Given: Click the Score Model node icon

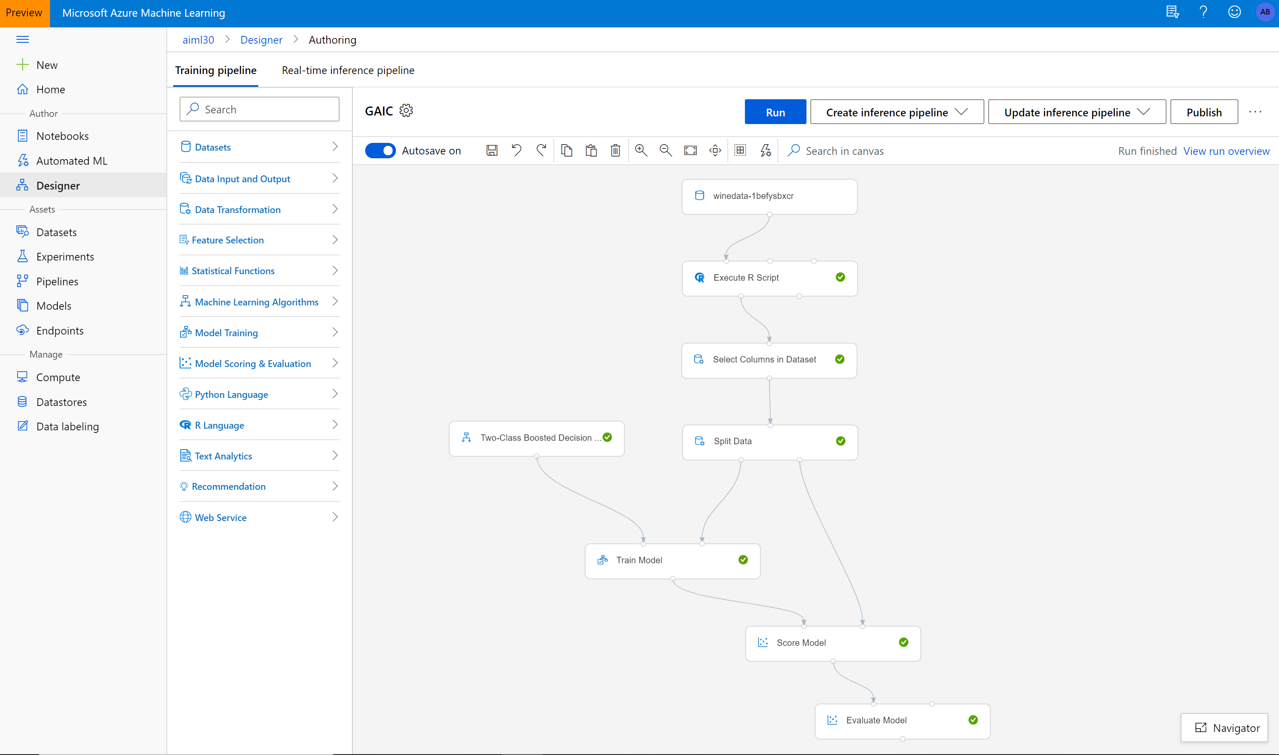Looking at the screenshot, I should click(x=762, y=642).
